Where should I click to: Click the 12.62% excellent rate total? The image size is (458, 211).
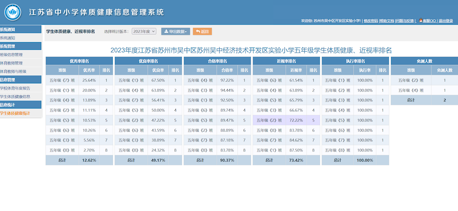coord(89,160)
